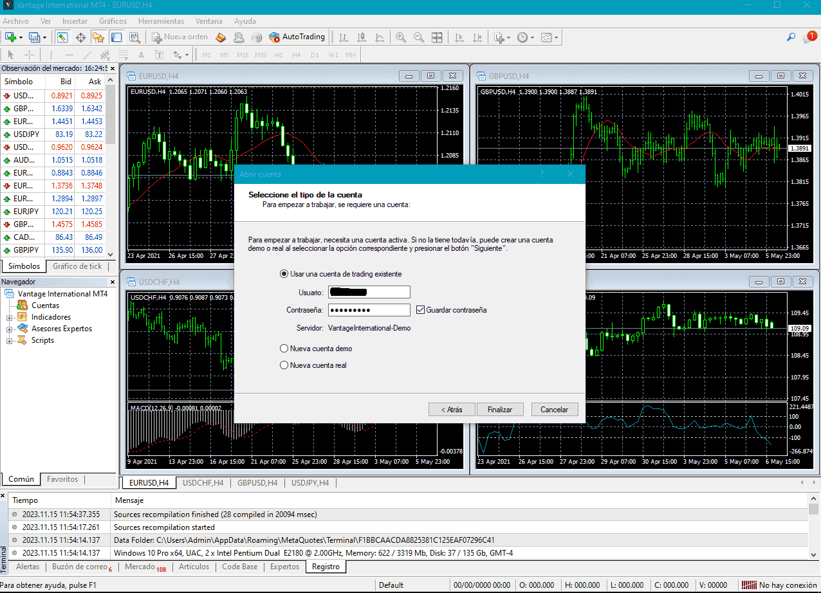This screenshot has height=593, width=821.
Task: Open the Gráficos menu
Action: pos(113,21)
